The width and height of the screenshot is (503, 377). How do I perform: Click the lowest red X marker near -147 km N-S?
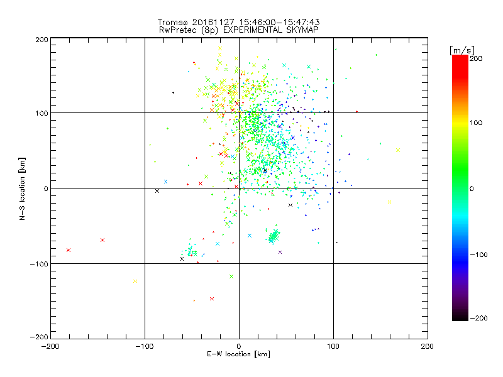click(212, 299)
